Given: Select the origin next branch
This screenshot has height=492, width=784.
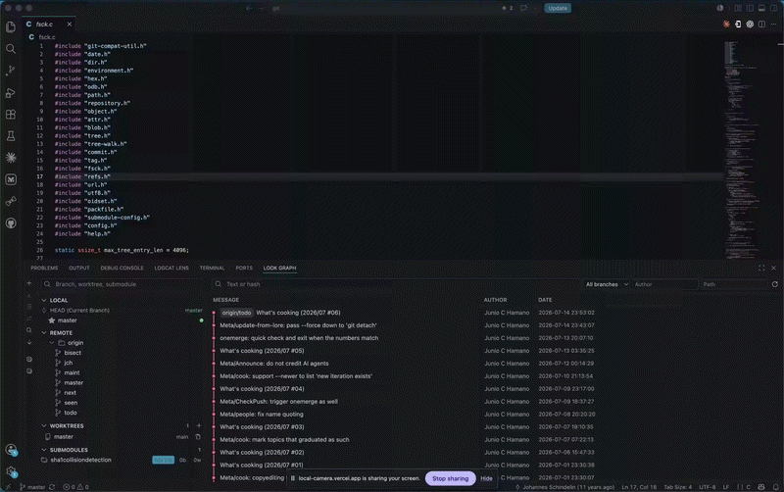Looking at the screenshot, I should (x=70, y=392).
